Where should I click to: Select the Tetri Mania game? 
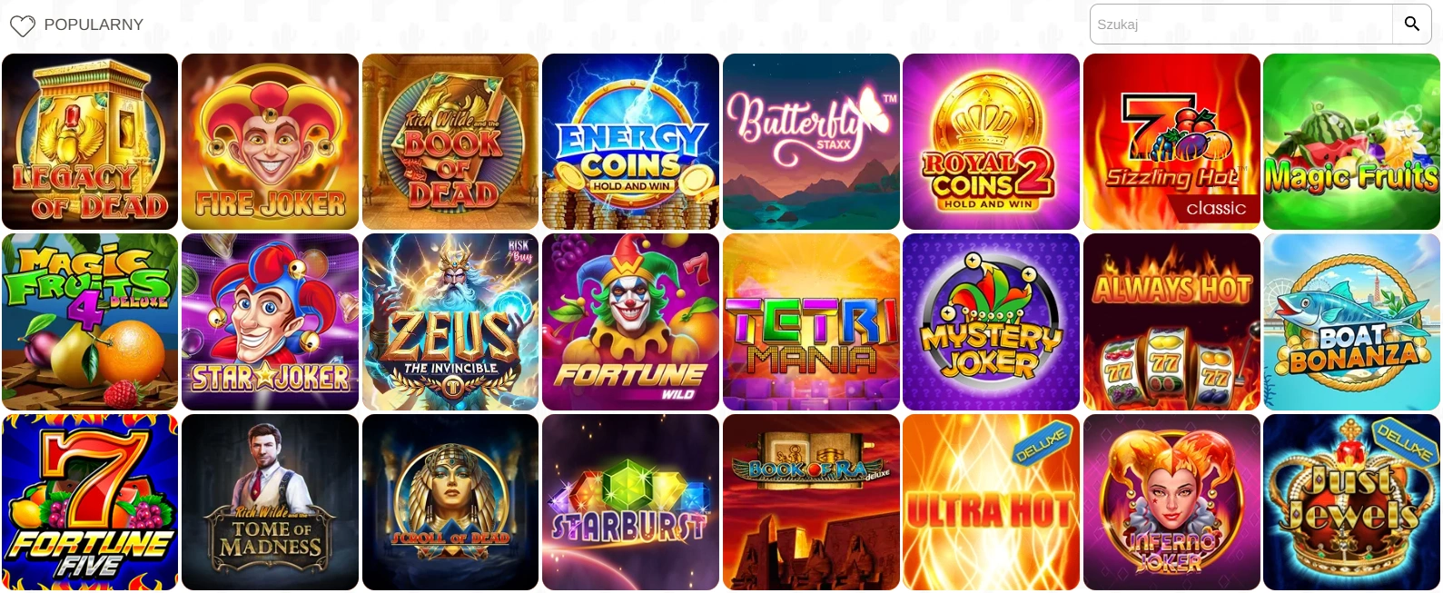click(811, 321)
